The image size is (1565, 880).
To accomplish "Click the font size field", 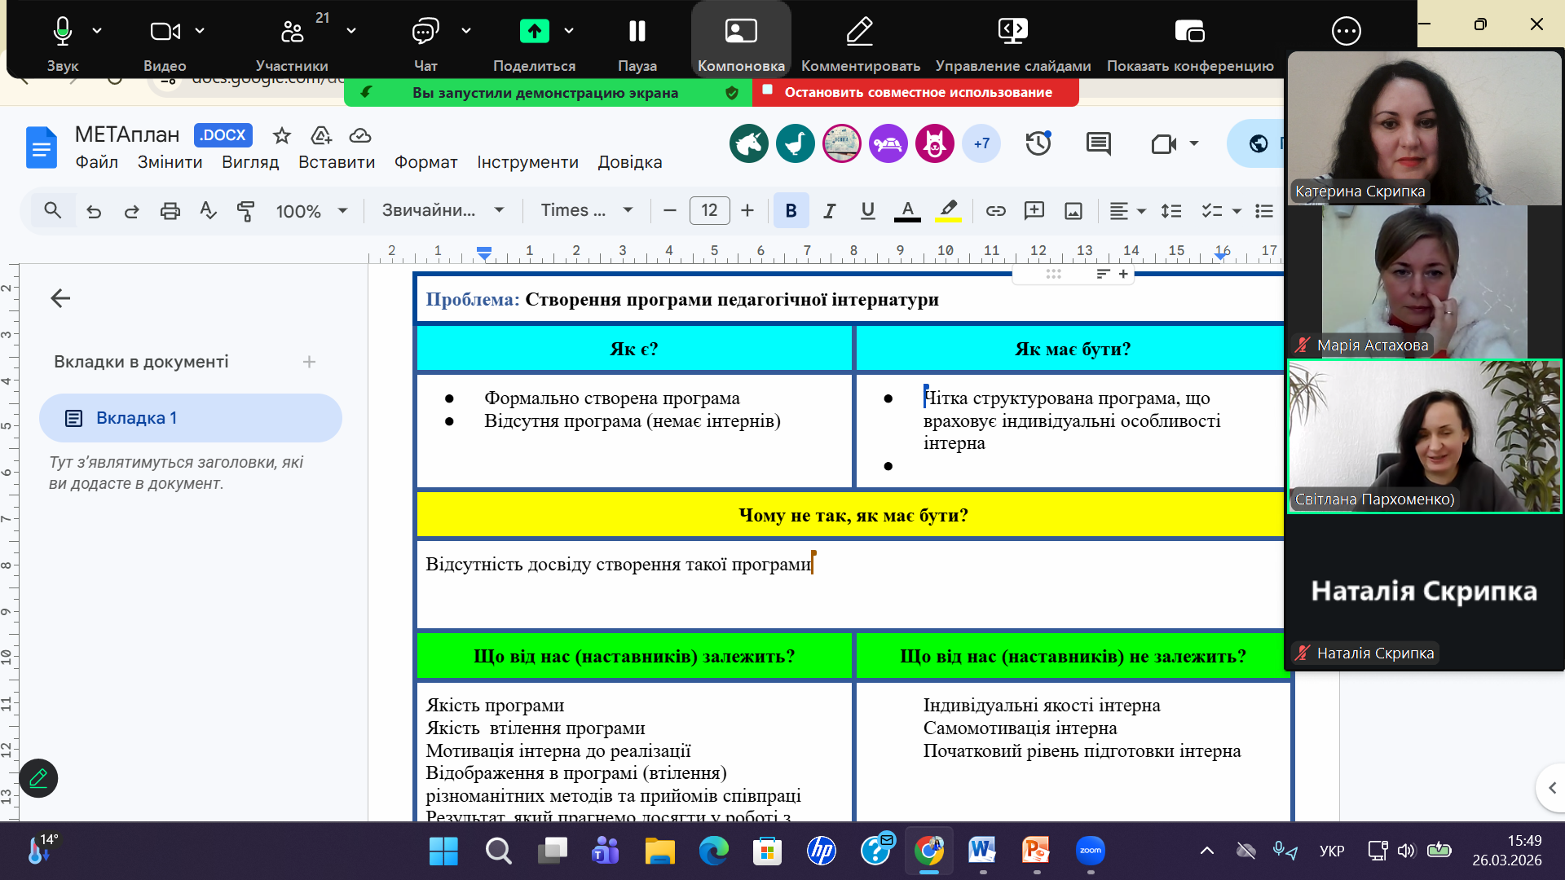I will [709, 210].
